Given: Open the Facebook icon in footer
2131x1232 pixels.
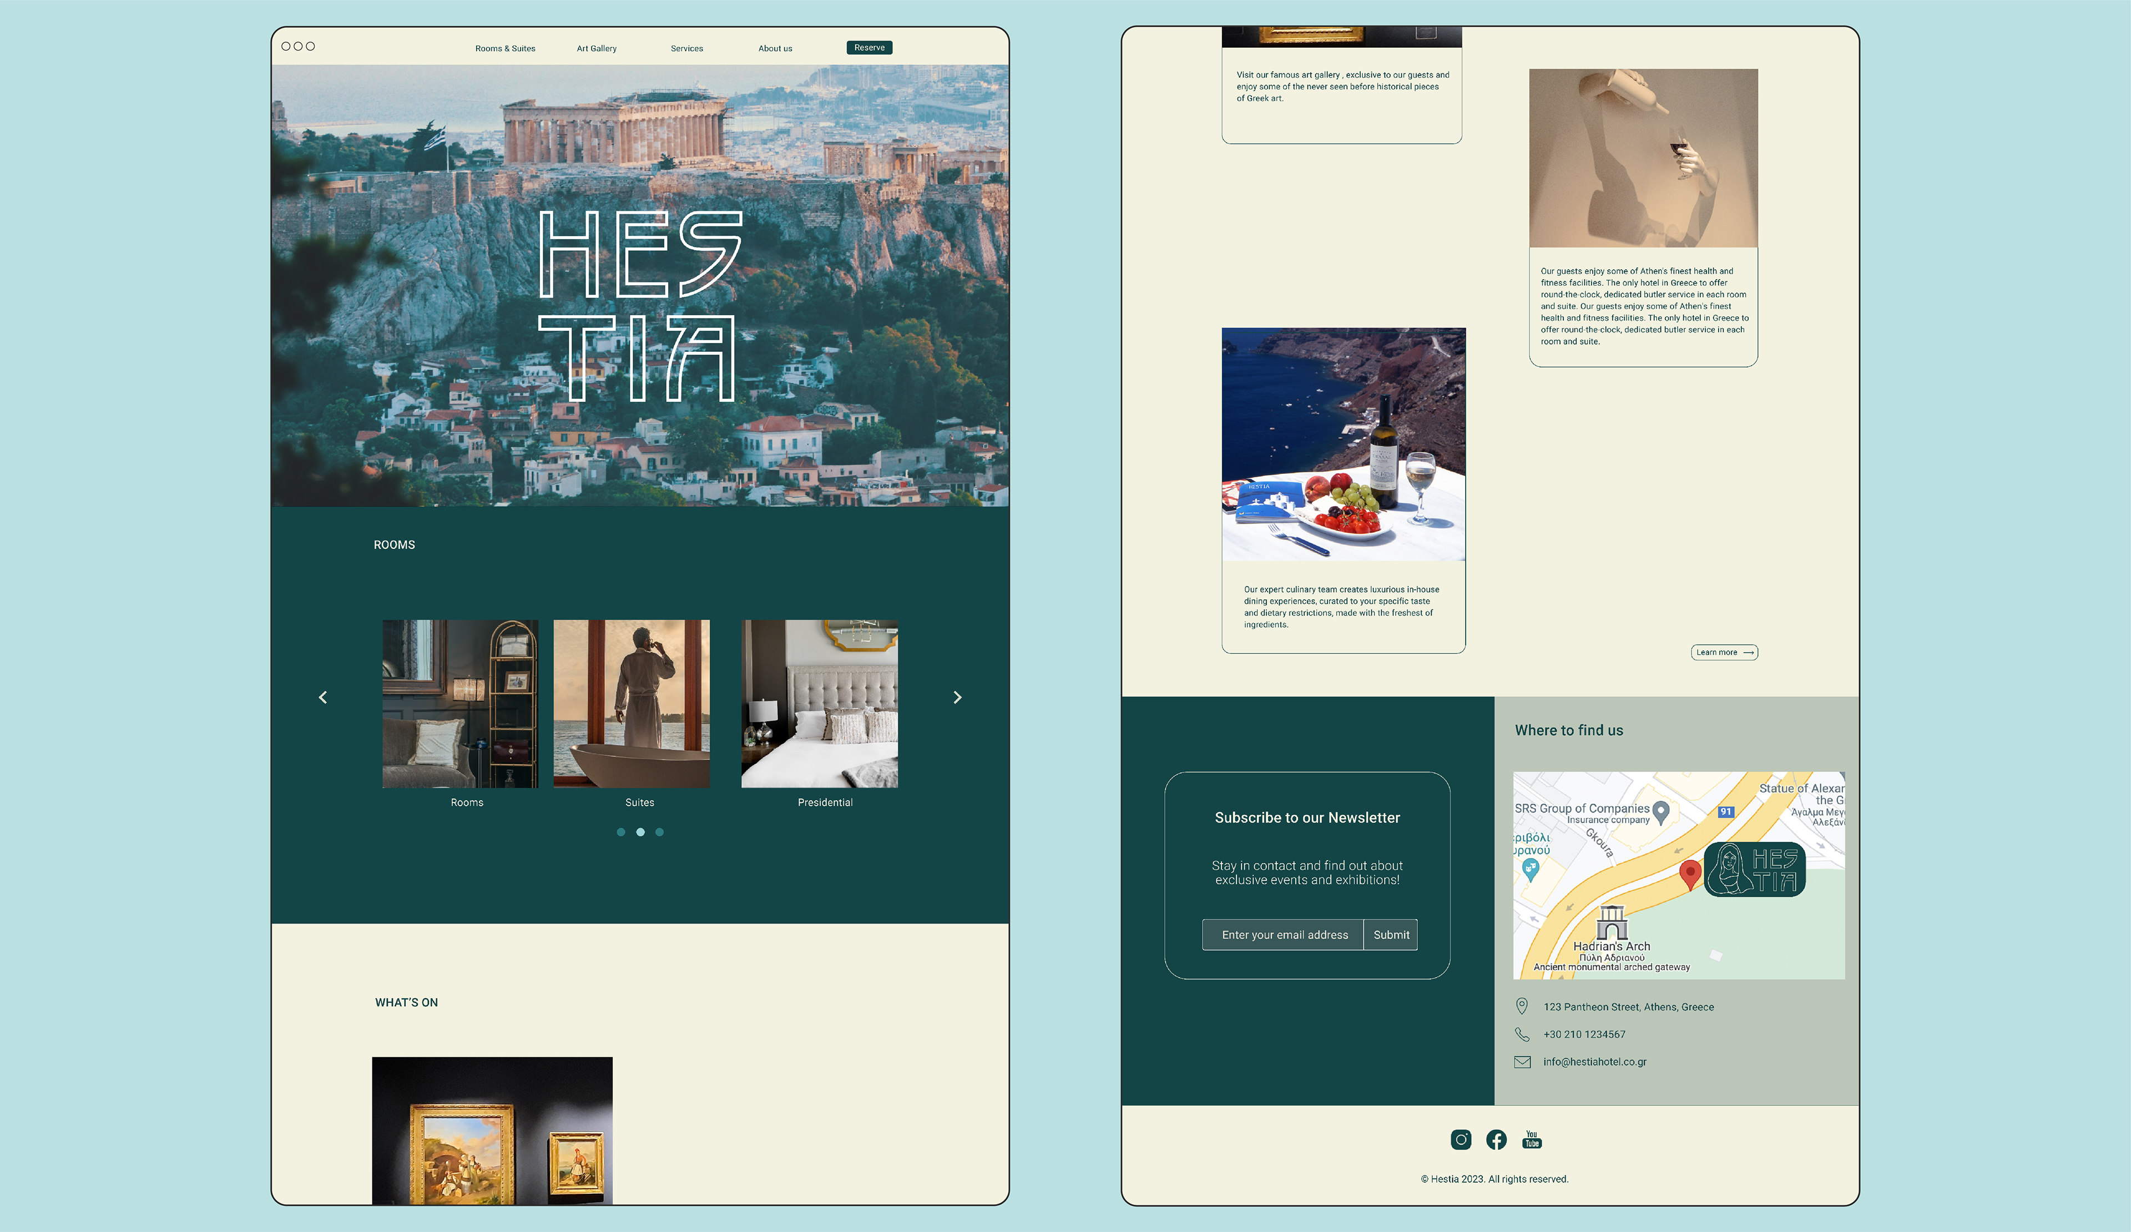Looking at the screenshot, I should click(1496, 1140).
